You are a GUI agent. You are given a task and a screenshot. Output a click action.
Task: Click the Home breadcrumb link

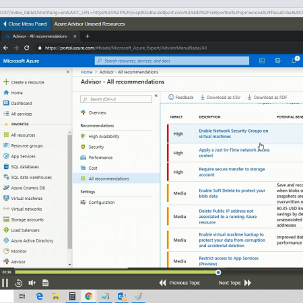click(86, 72)
